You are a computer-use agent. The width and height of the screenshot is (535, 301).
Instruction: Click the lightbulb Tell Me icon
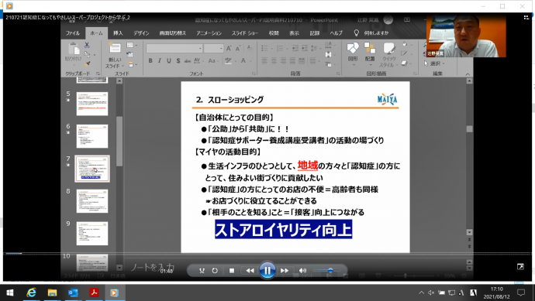point(356,32)
